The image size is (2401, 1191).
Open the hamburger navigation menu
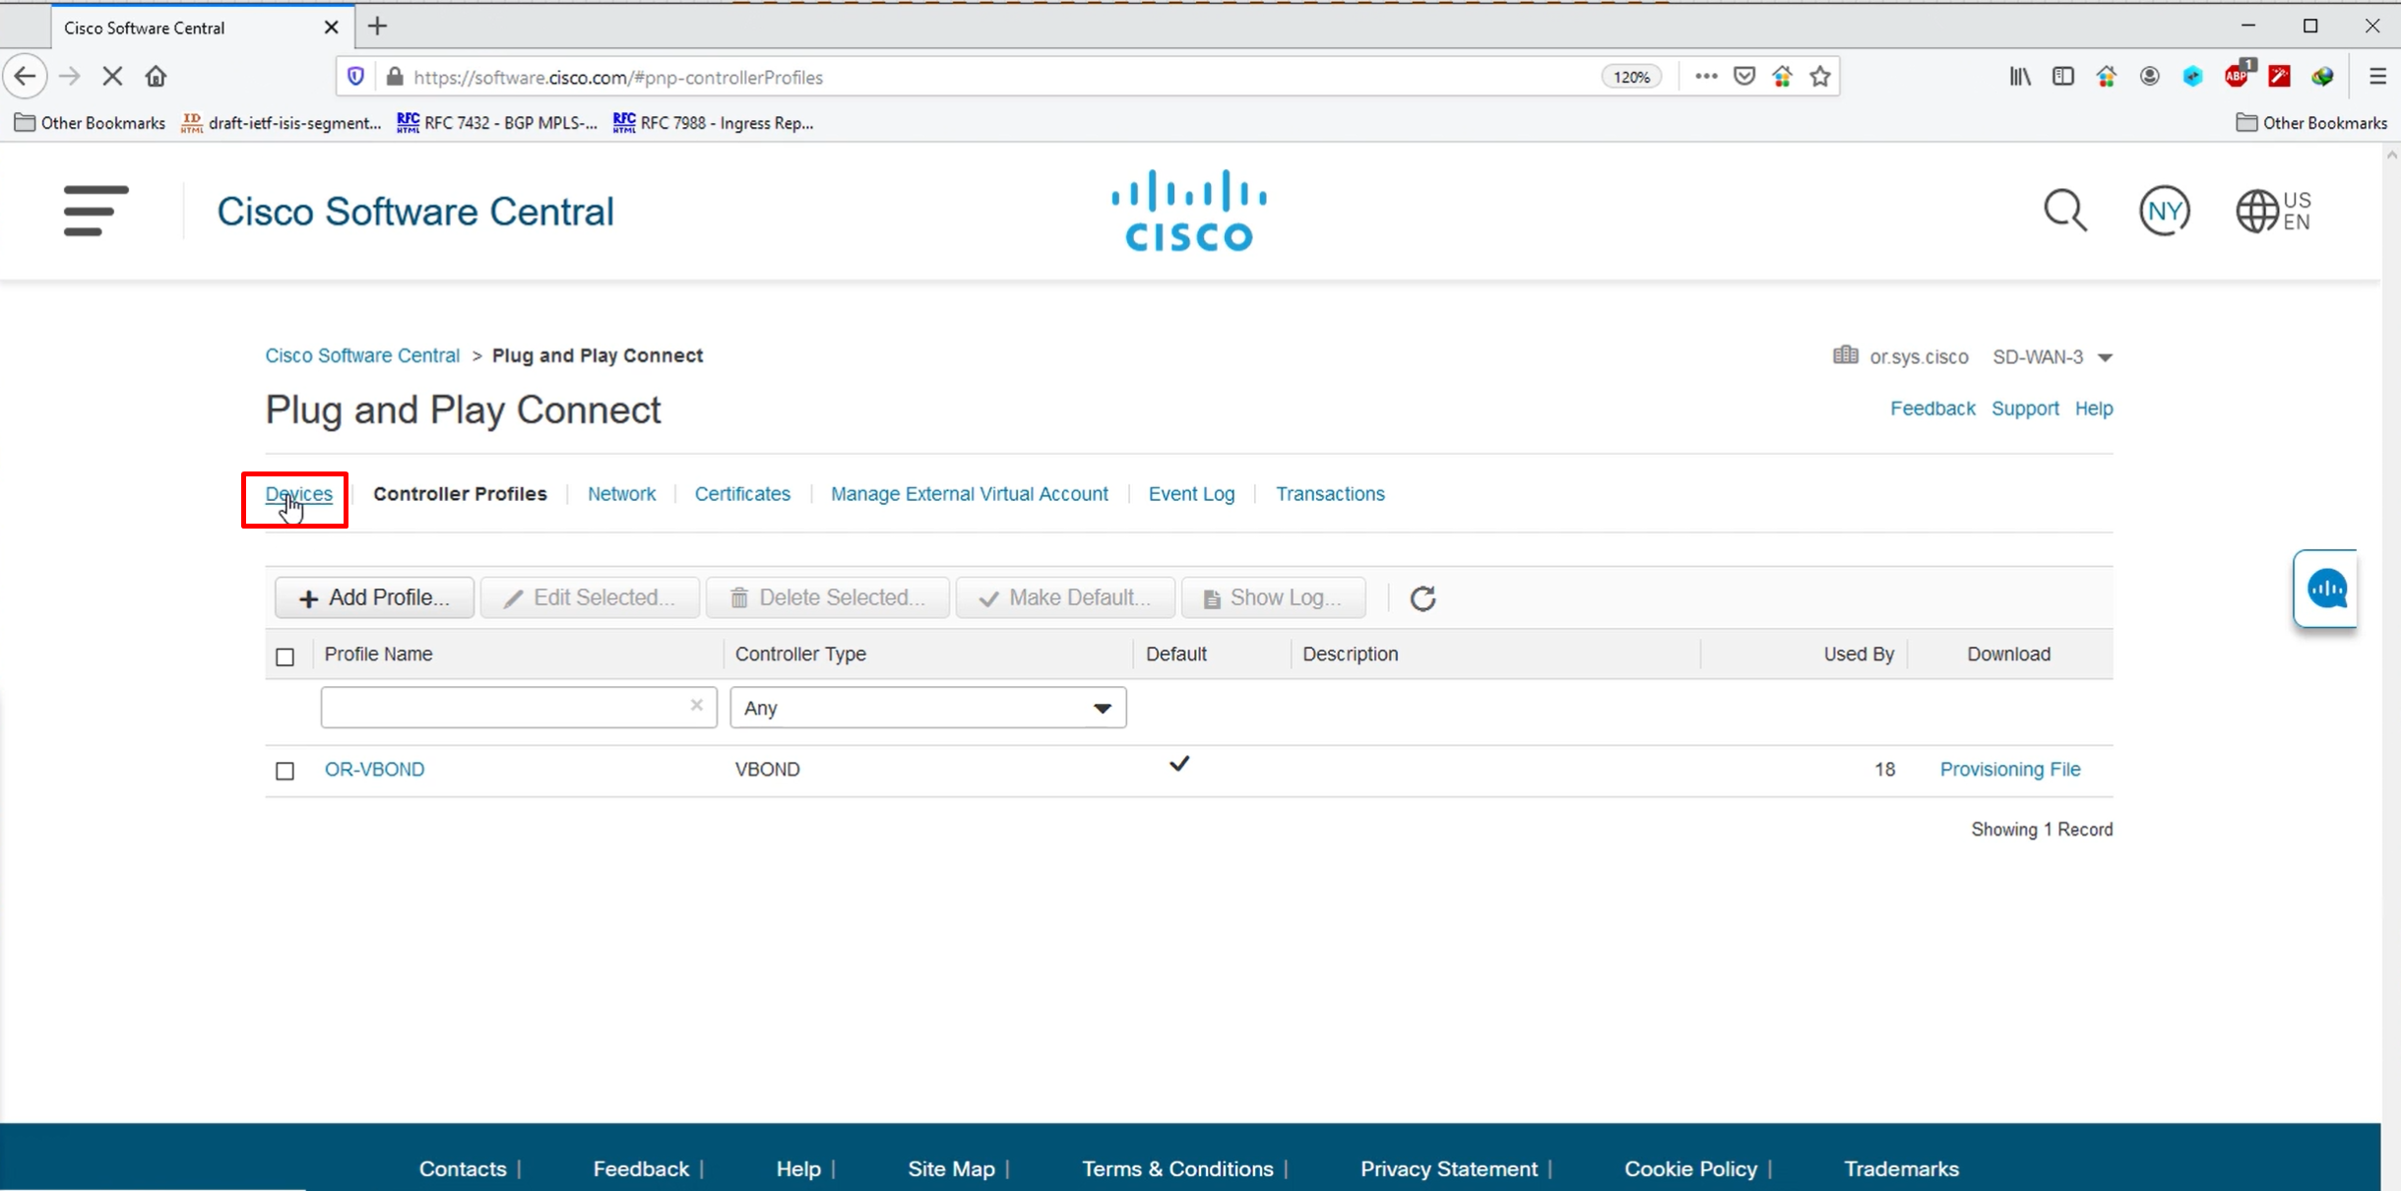pos(95,211)
